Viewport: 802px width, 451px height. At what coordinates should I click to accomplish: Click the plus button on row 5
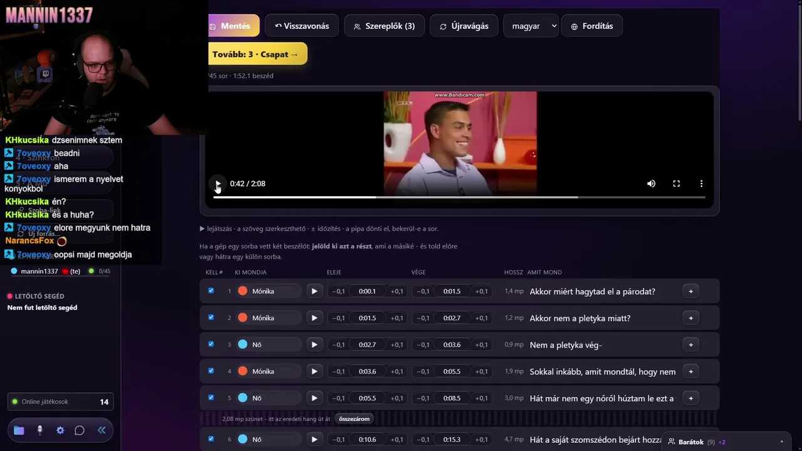690,398
